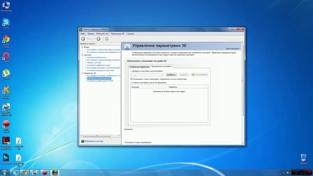
Task: Select Изменение разрешения in the task tree
Action: coord(96,58)
